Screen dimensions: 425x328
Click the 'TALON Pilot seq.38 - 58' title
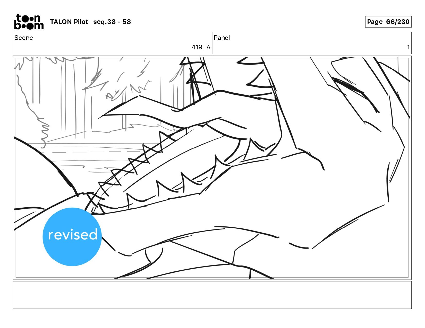tap(90, 22)
